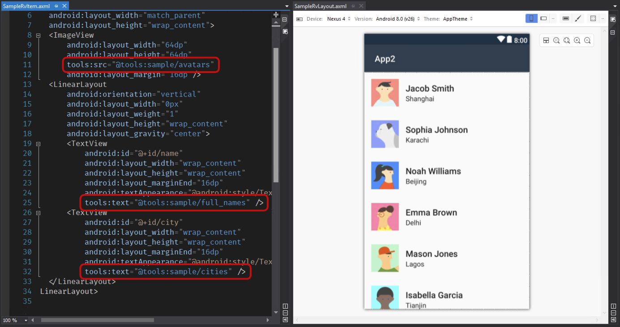Switch designer to portrait orientation
The height and width of the screenshot is (327, 620).
point(531,19)
